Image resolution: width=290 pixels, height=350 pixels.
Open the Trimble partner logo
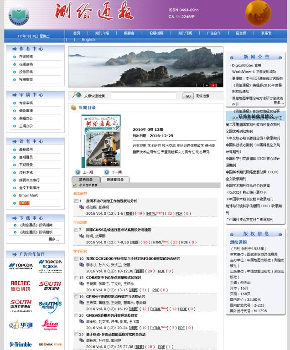click(21, 345)
